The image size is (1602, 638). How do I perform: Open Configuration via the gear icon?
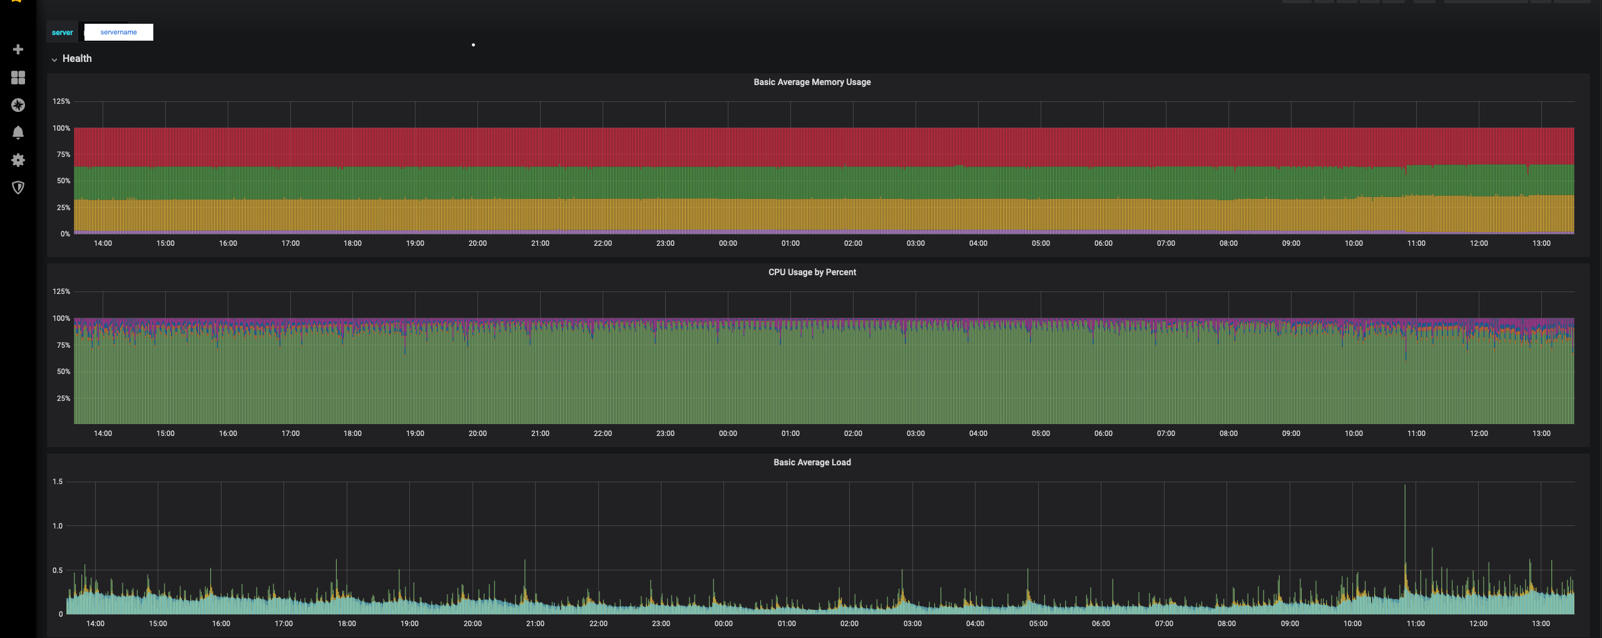tap(18, 160)
